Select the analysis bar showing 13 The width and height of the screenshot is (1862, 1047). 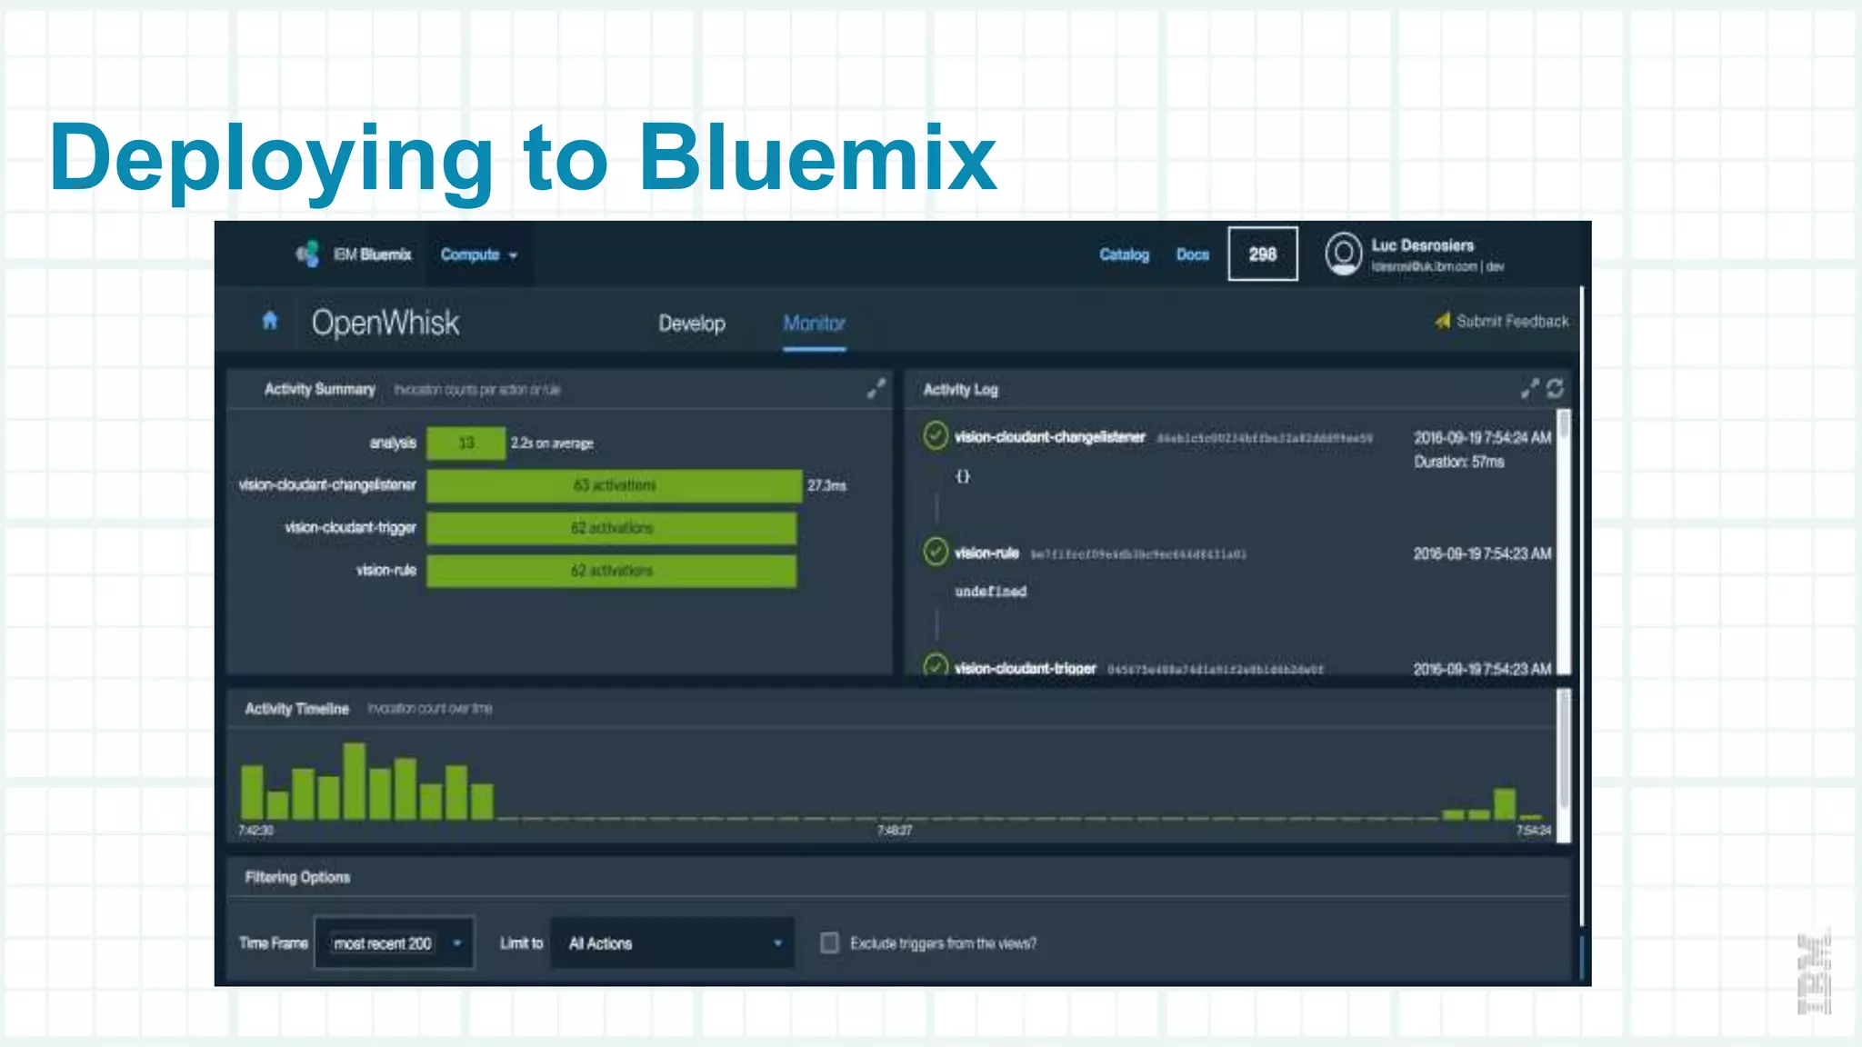coord(465,443)
